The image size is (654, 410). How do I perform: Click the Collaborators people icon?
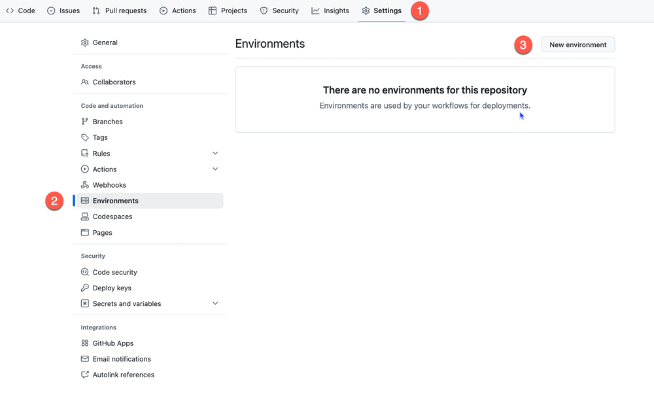84,82
